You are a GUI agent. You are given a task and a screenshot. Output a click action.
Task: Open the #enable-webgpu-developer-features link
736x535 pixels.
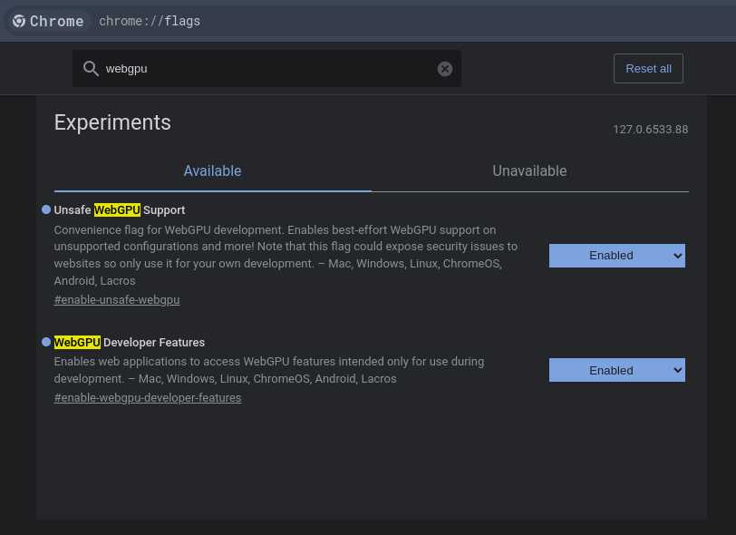point(148,398)
